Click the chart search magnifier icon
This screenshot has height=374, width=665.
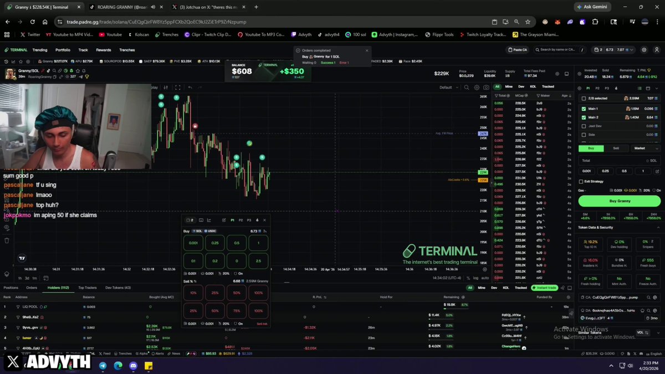pyautogui.click(x=467, y=87)
